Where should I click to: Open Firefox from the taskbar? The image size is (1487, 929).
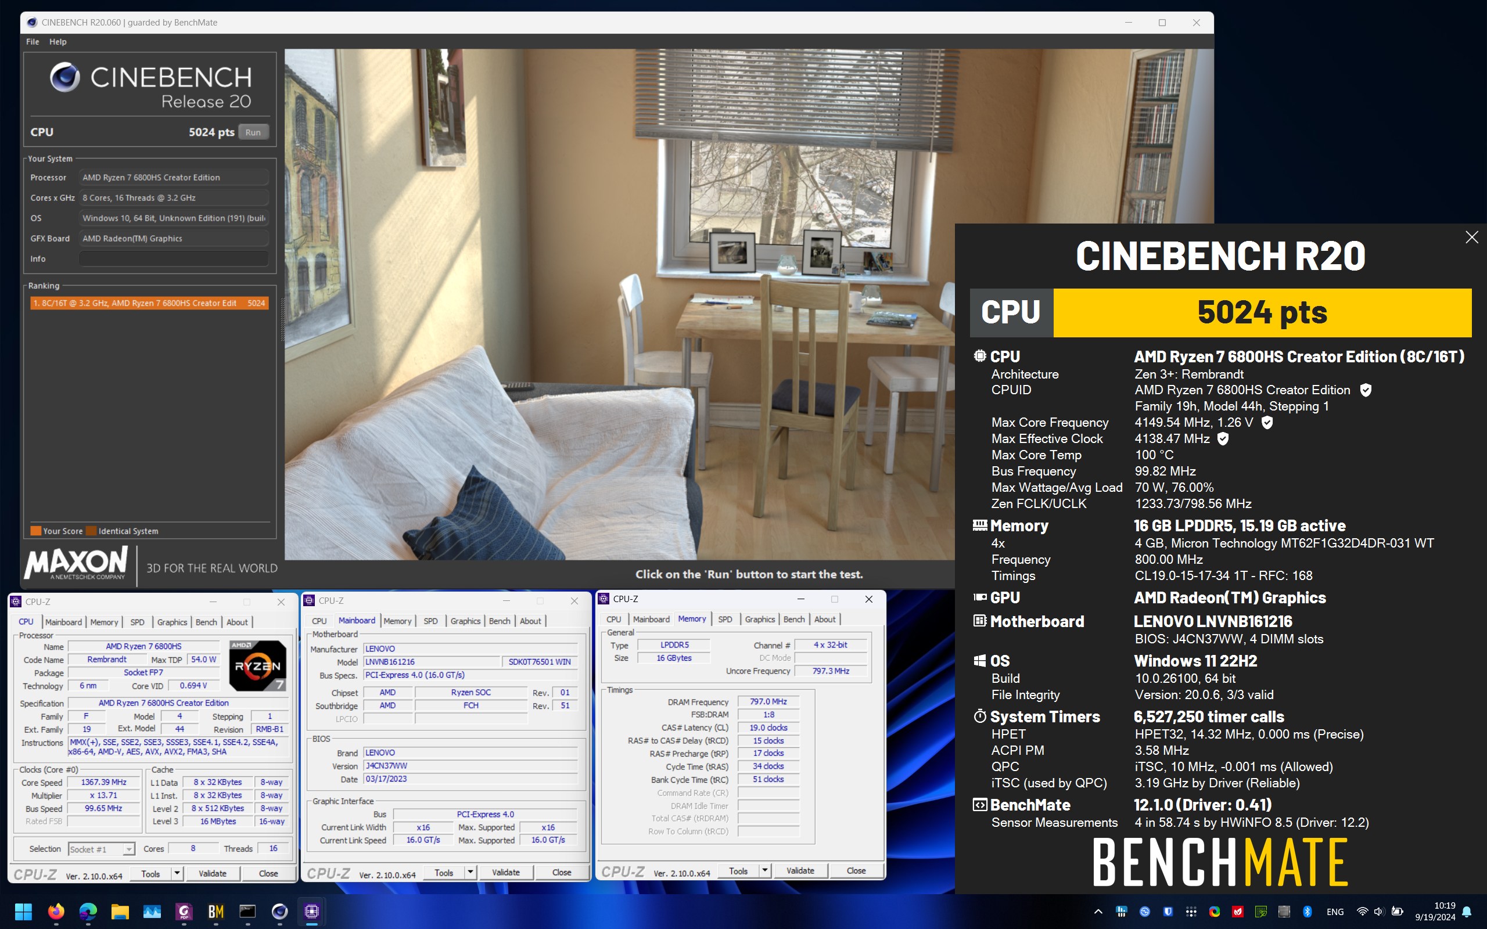point(56,911)
